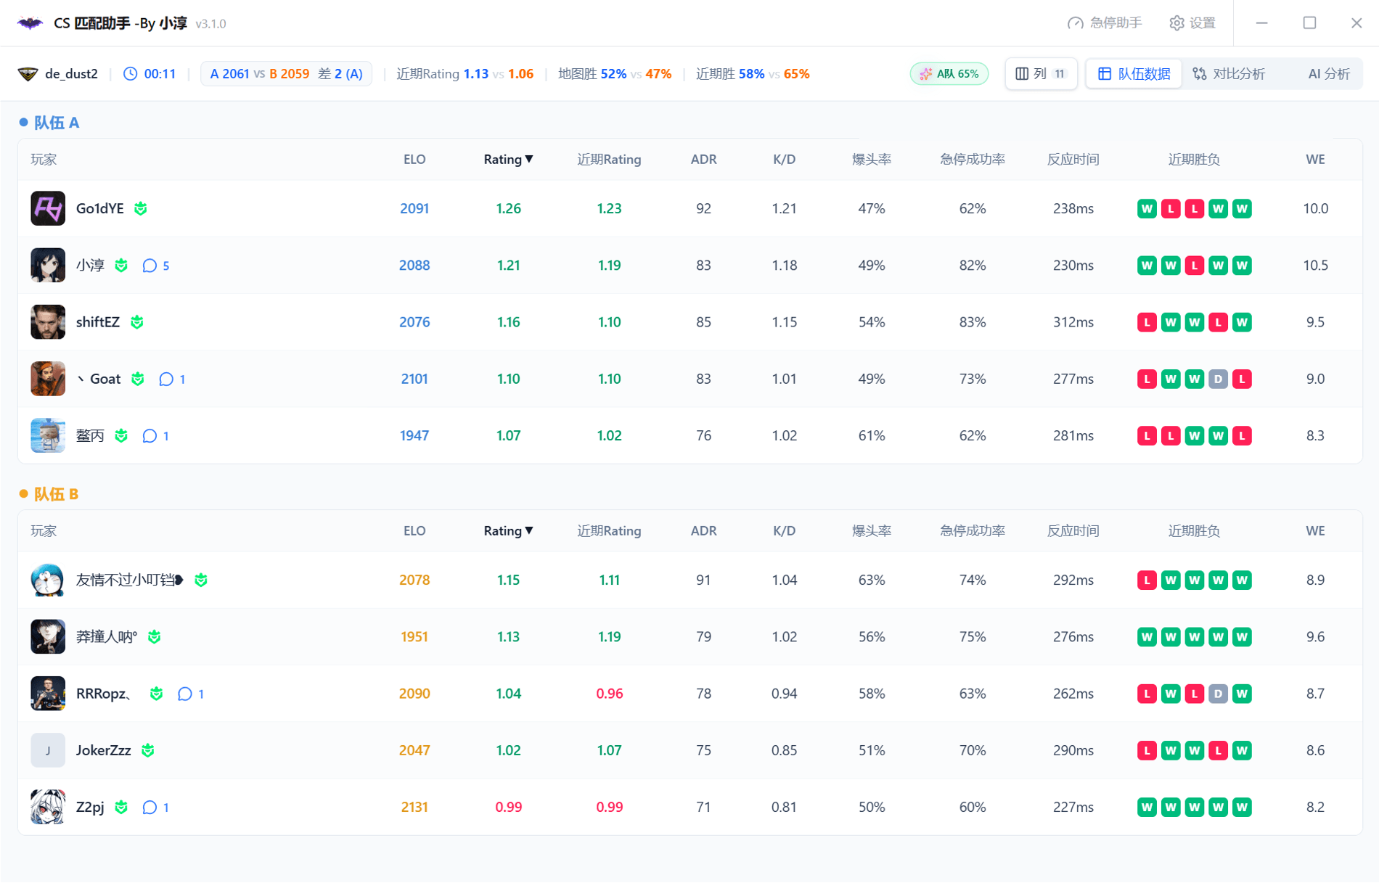Open the AI 分析 tab
Screen dimensions: 1379x883
1328,74
